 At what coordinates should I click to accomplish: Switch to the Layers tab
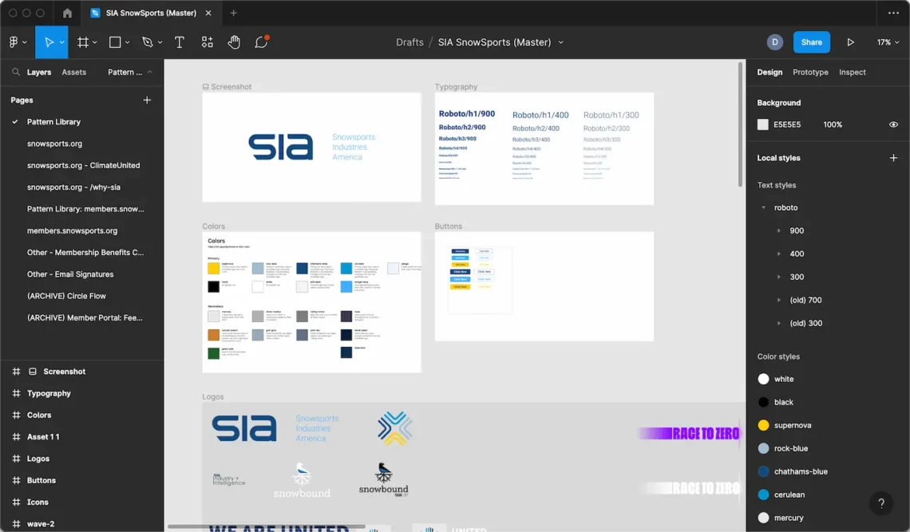(x=39, y=72)
